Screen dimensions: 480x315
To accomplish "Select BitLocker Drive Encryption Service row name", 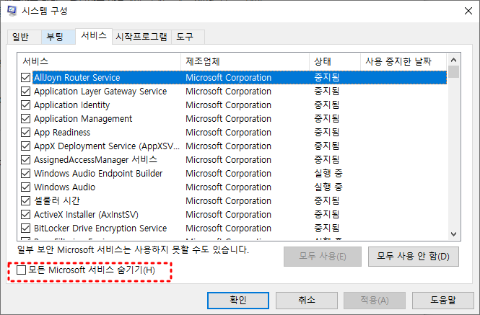I will [x=100, y=229].
